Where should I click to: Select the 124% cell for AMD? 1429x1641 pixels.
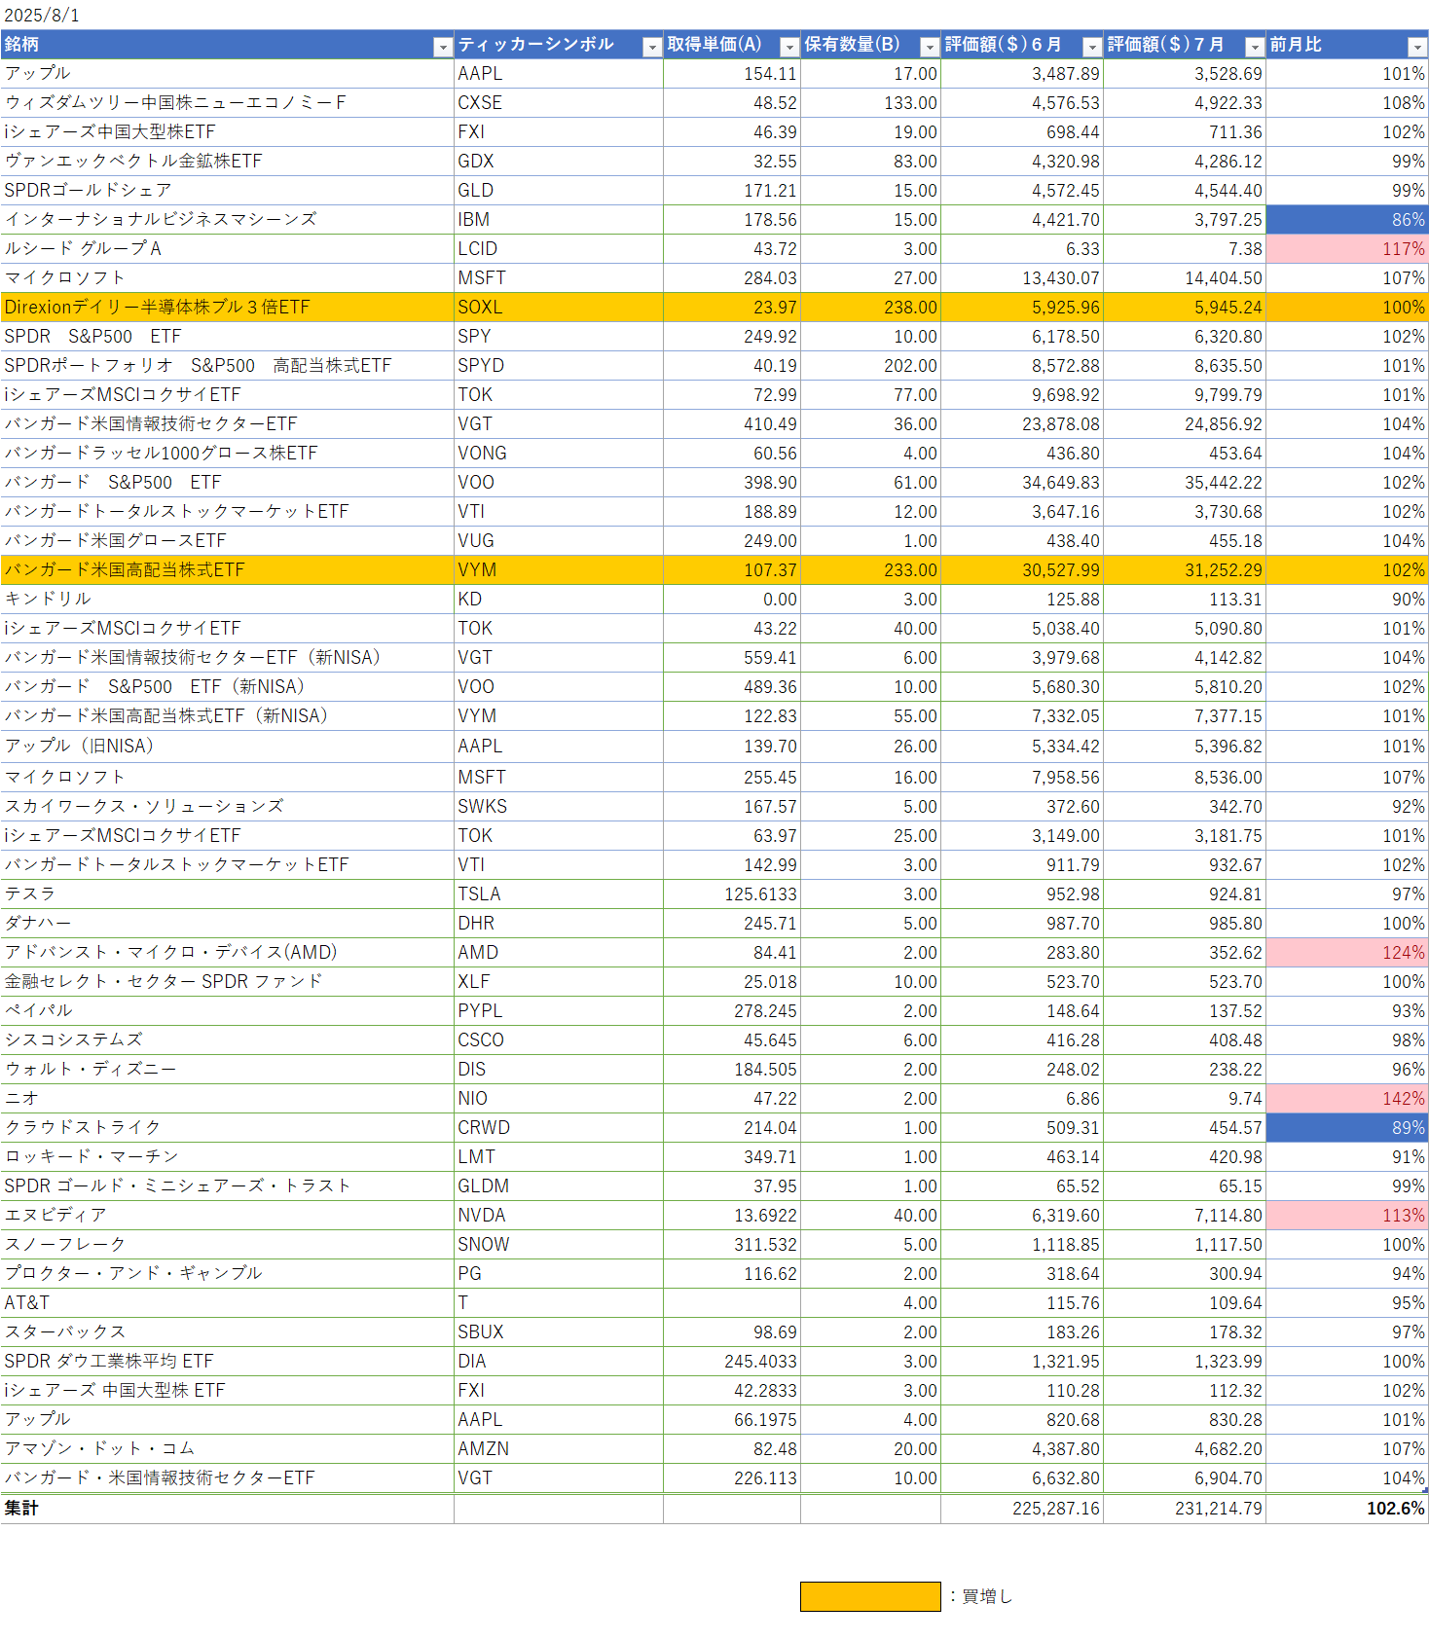coord(1347,953)
